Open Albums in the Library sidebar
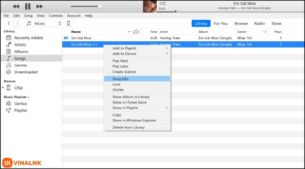The height and width of the screenshot is (169, 305). pos(21,51)
